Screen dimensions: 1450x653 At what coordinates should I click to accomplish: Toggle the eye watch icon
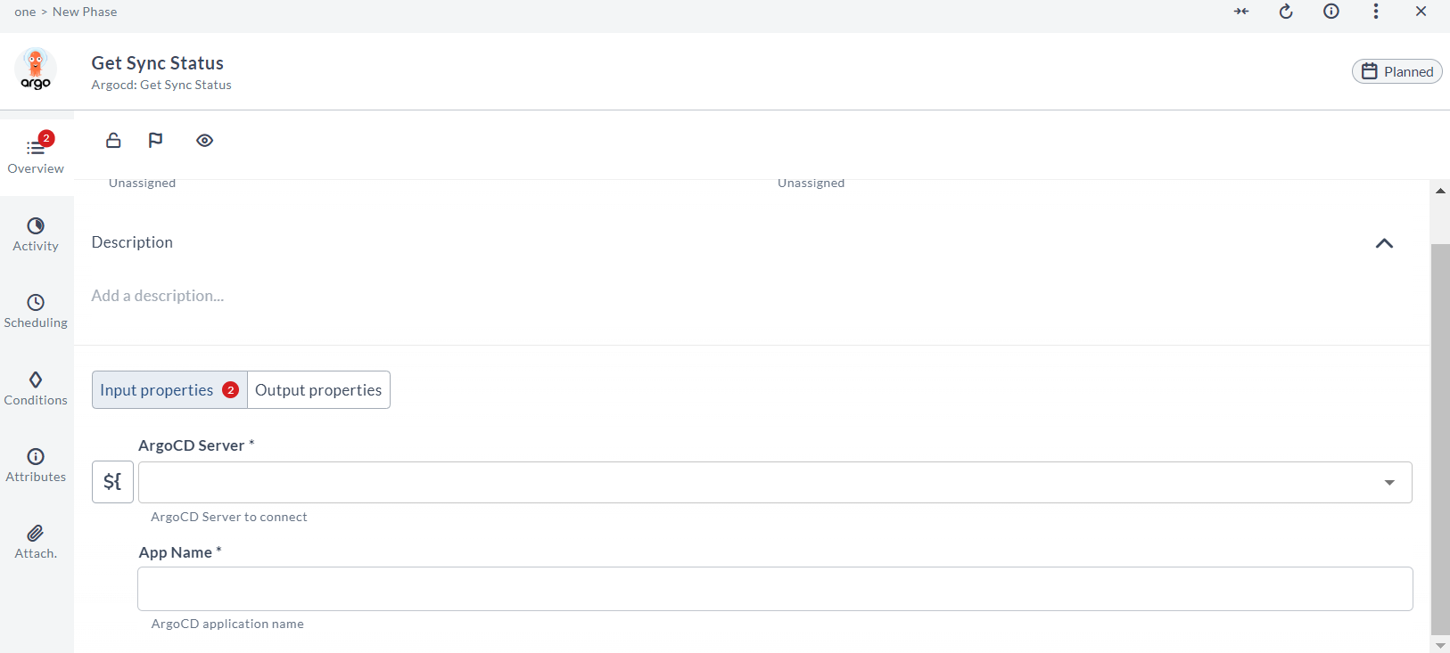point(205,141)
